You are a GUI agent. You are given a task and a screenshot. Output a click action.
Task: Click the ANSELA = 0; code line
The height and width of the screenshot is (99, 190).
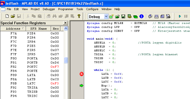[105, 43]
